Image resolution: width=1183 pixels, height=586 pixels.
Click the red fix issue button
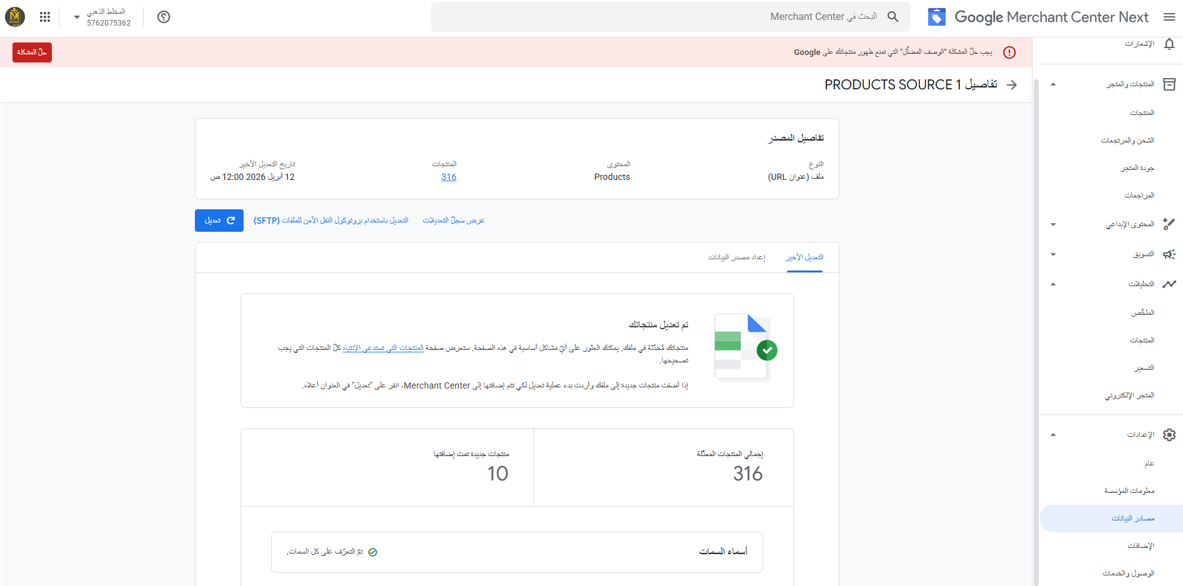[x=32, y=52]
